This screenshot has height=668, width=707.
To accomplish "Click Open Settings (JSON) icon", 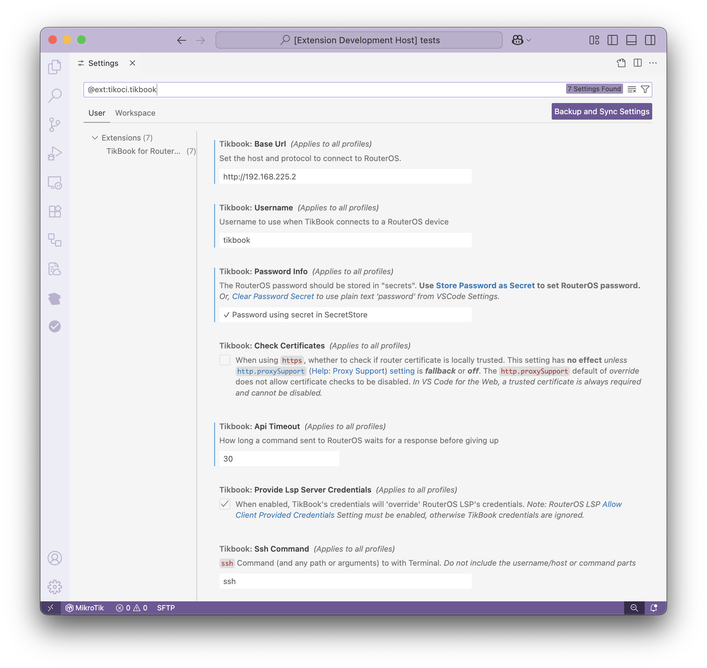I will 621,63.
